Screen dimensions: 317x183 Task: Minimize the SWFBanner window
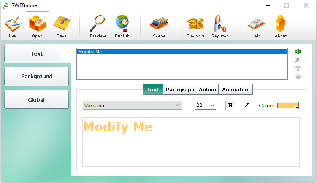[268, 5]
